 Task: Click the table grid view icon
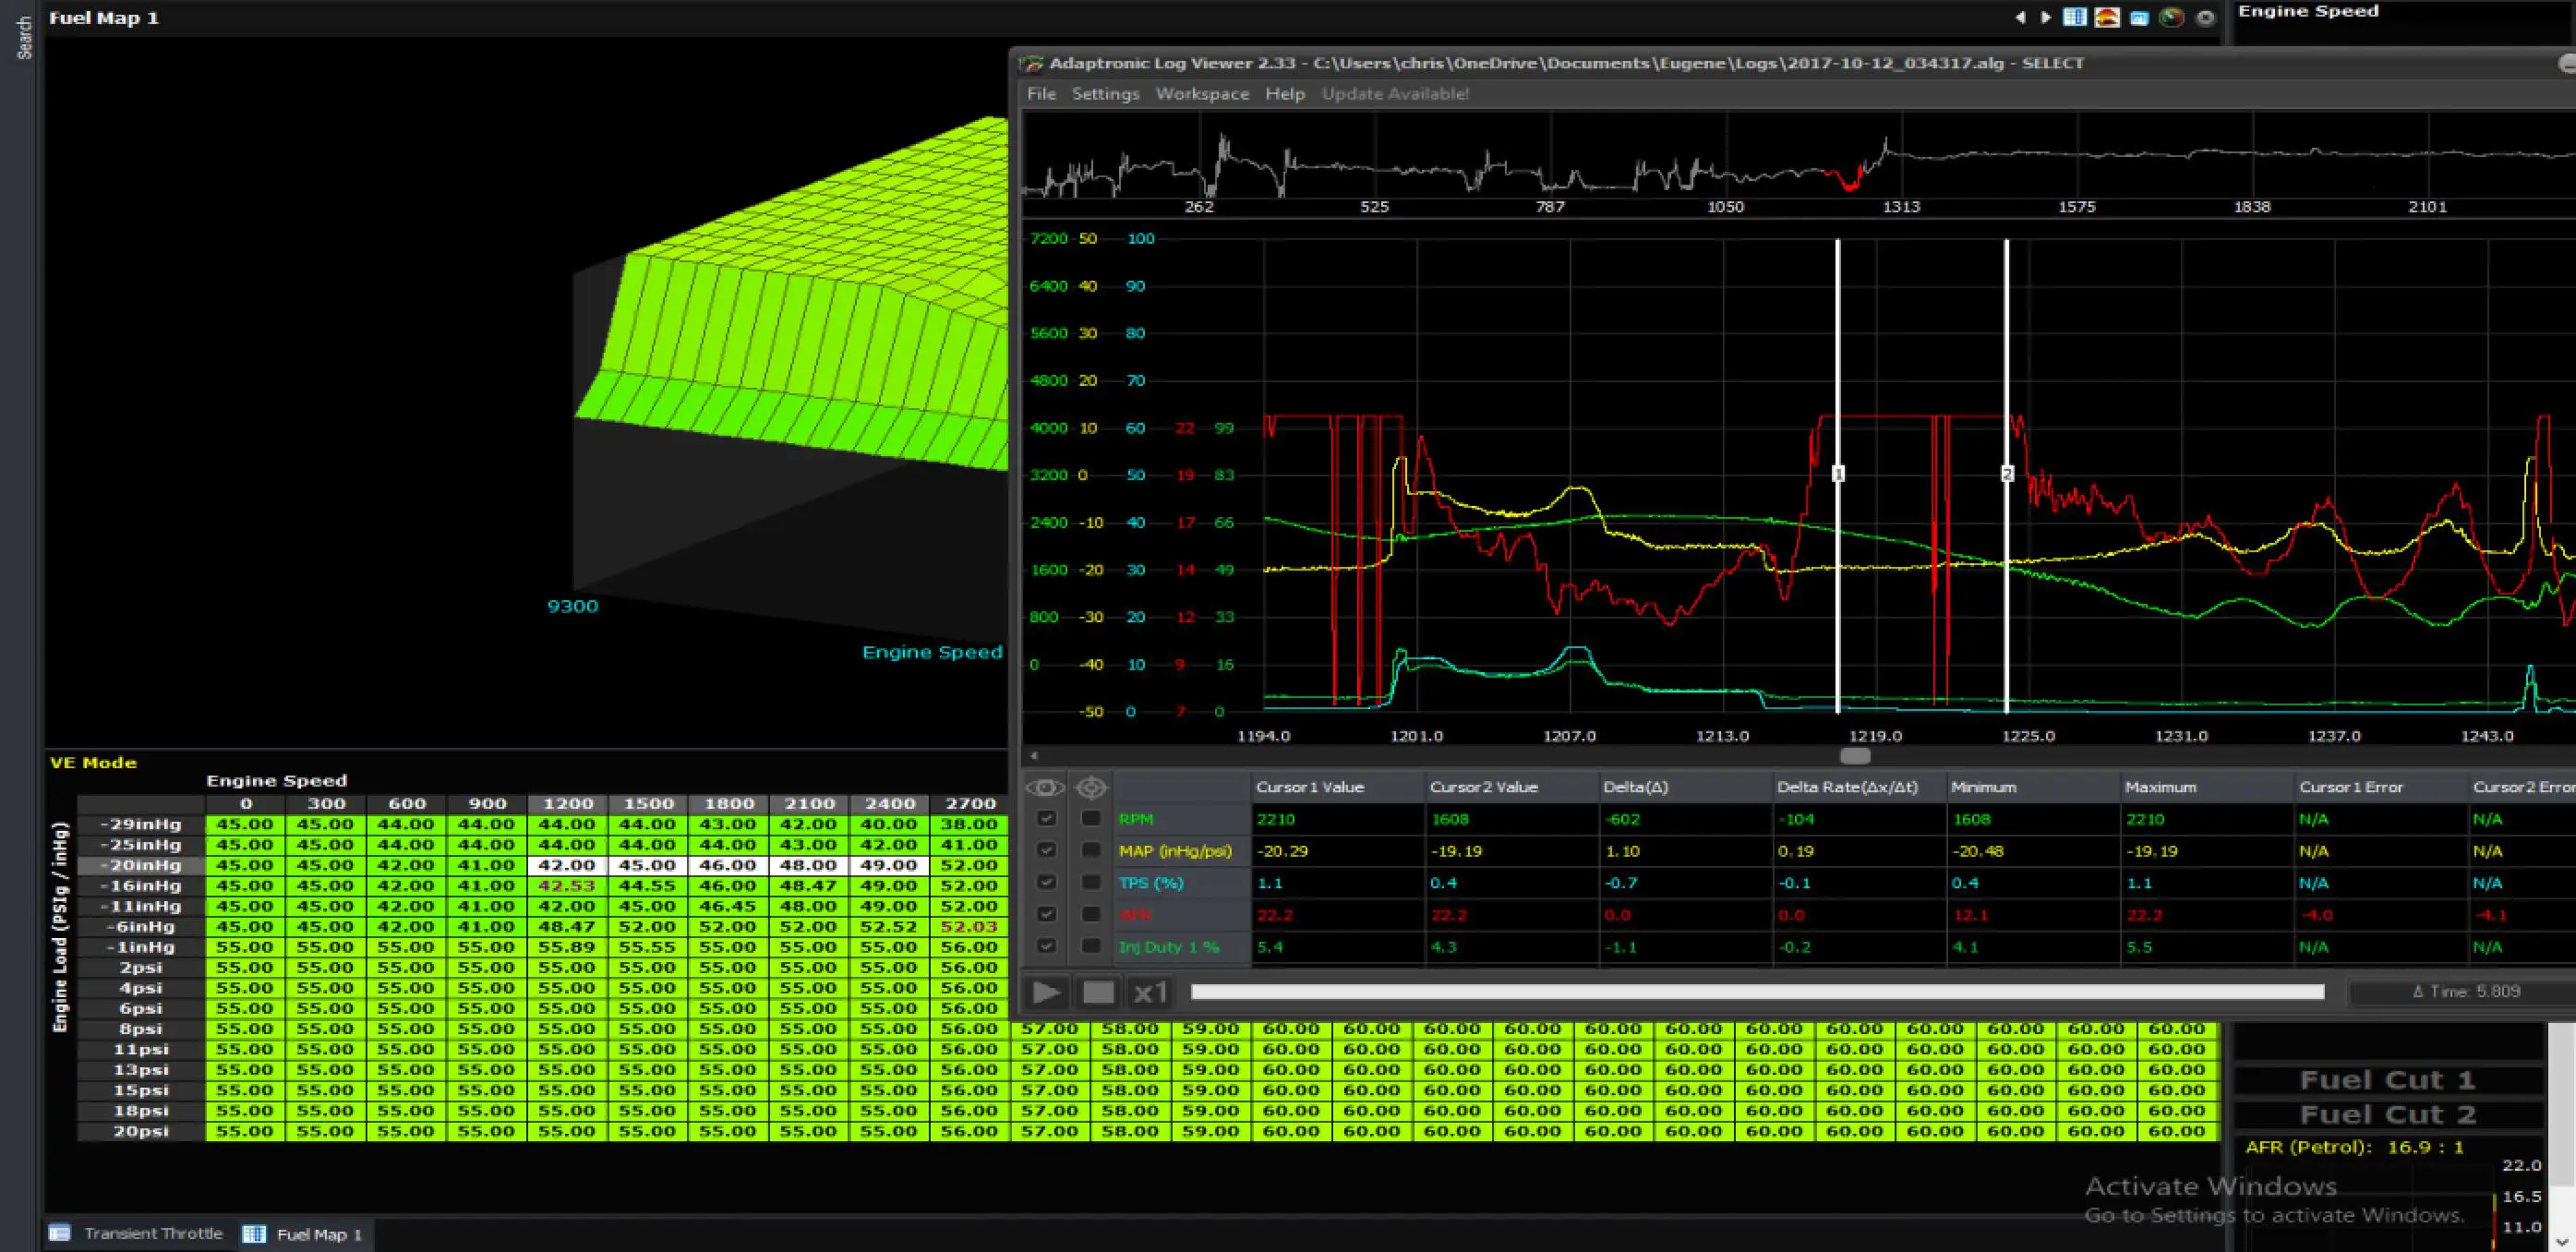(2074, 18)
